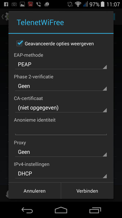Open the CA-certificaat dropdown
122x218 pixels.
[61, 108]
